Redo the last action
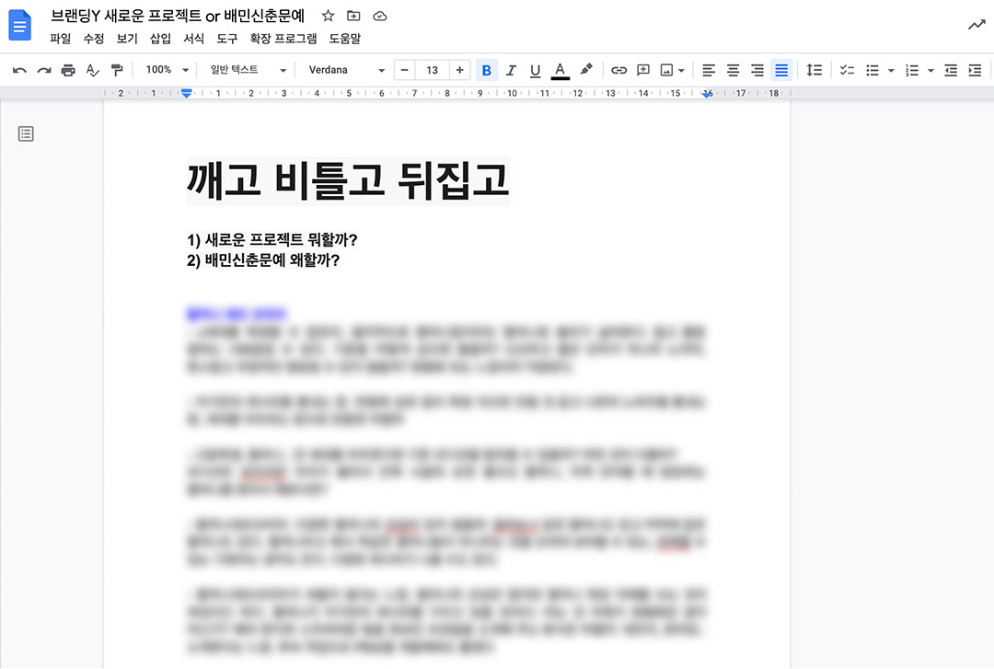This screenshot has width=994, height=669. [x=44, y=70]
